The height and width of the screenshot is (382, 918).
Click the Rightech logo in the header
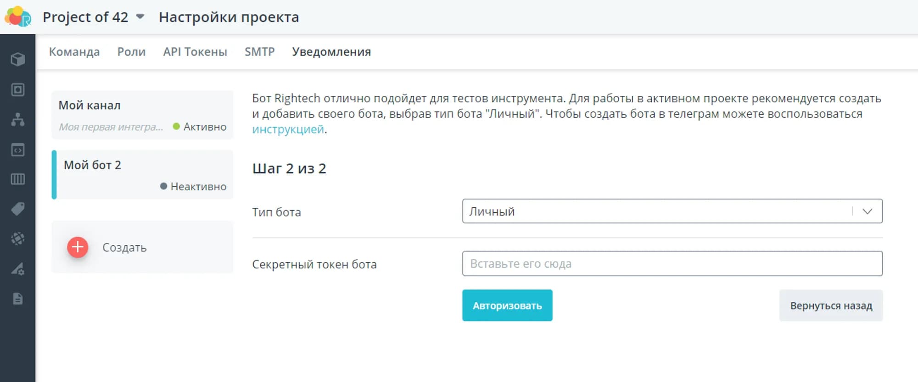click(18, 17)
